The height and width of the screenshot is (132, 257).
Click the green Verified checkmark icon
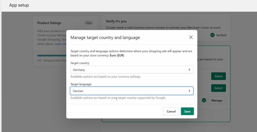pos(213,35)
